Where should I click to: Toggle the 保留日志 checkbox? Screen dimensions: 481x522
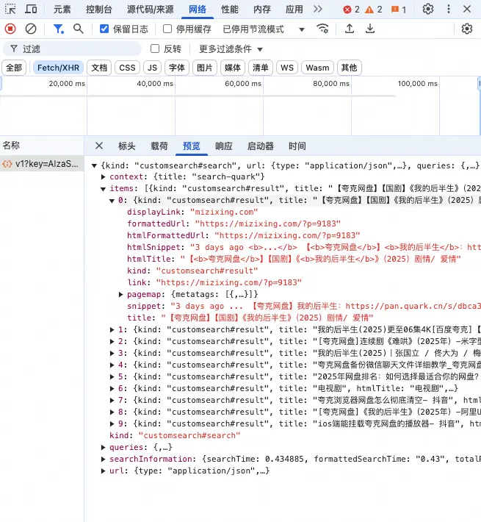click(104, 29)
